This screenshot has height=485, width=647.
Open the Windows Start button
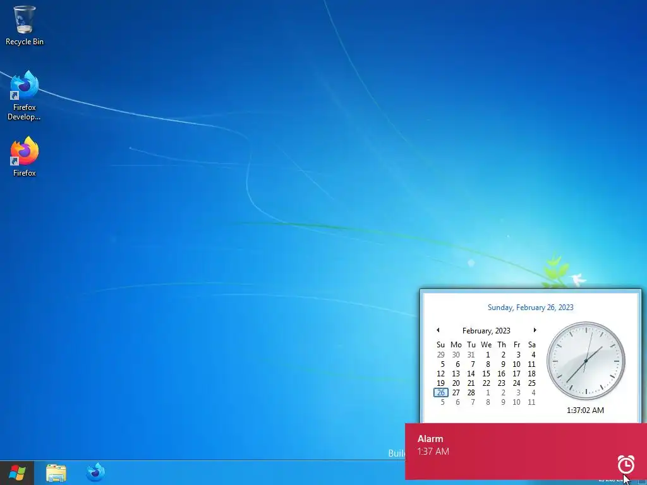pos(17,472)
